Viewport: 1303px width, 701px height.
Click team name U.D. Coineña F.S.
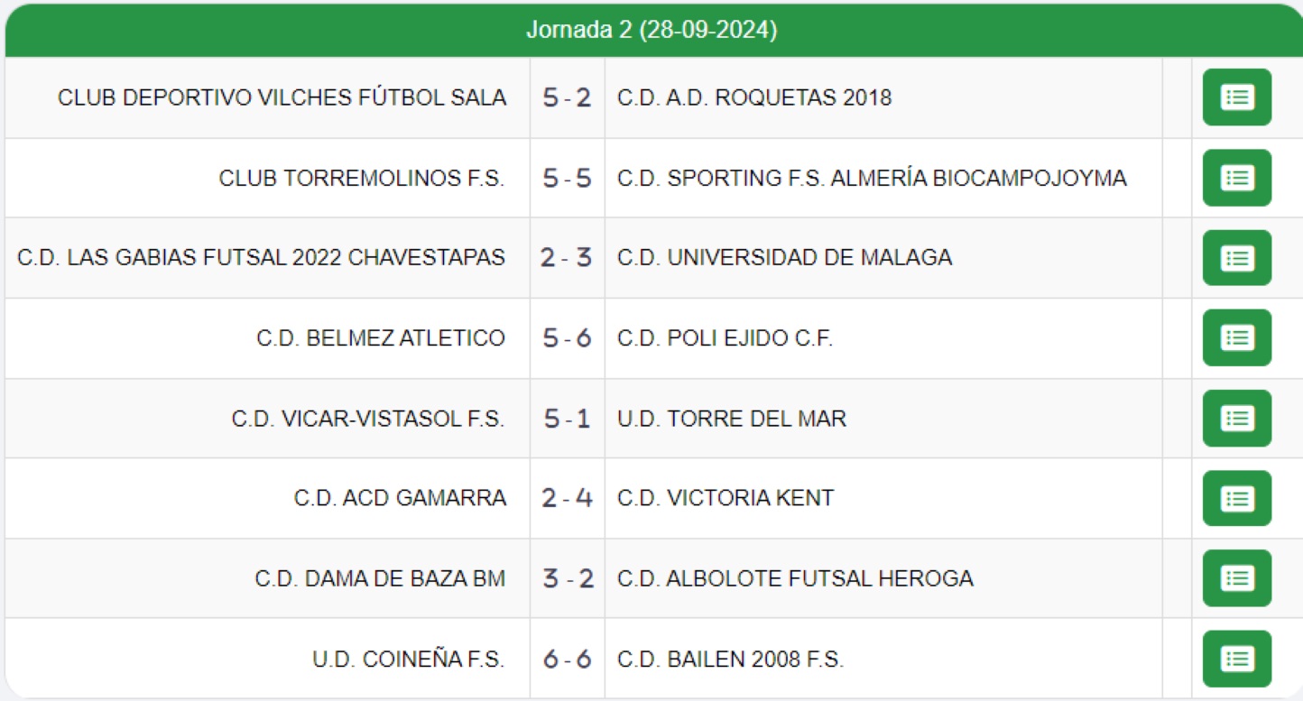click(x=408, y=659)
